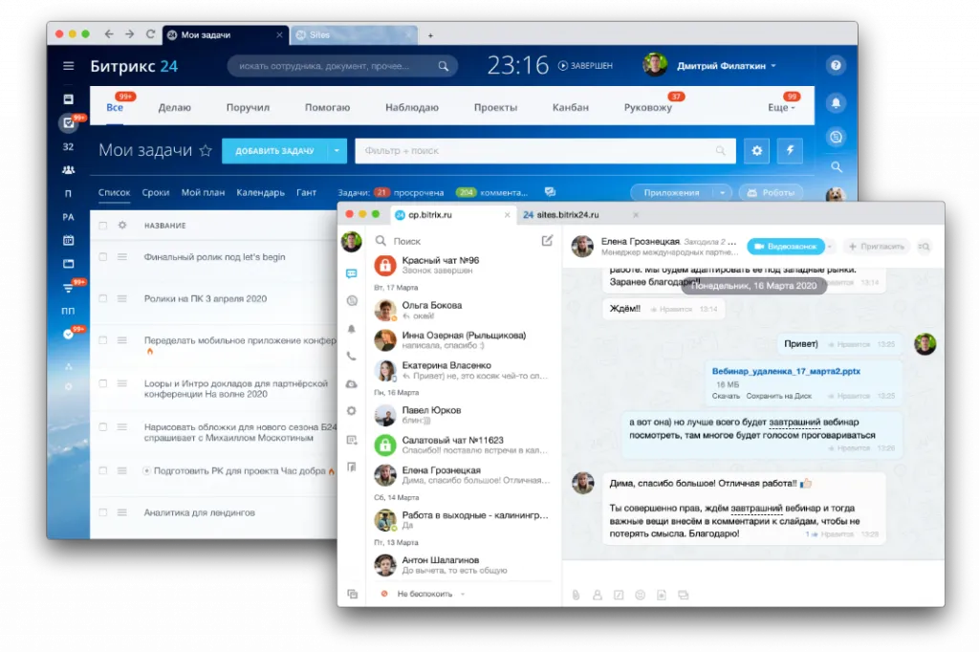Expand the Не беспокоить status dropdown
The image size is (979, 652).
point(463,594)
